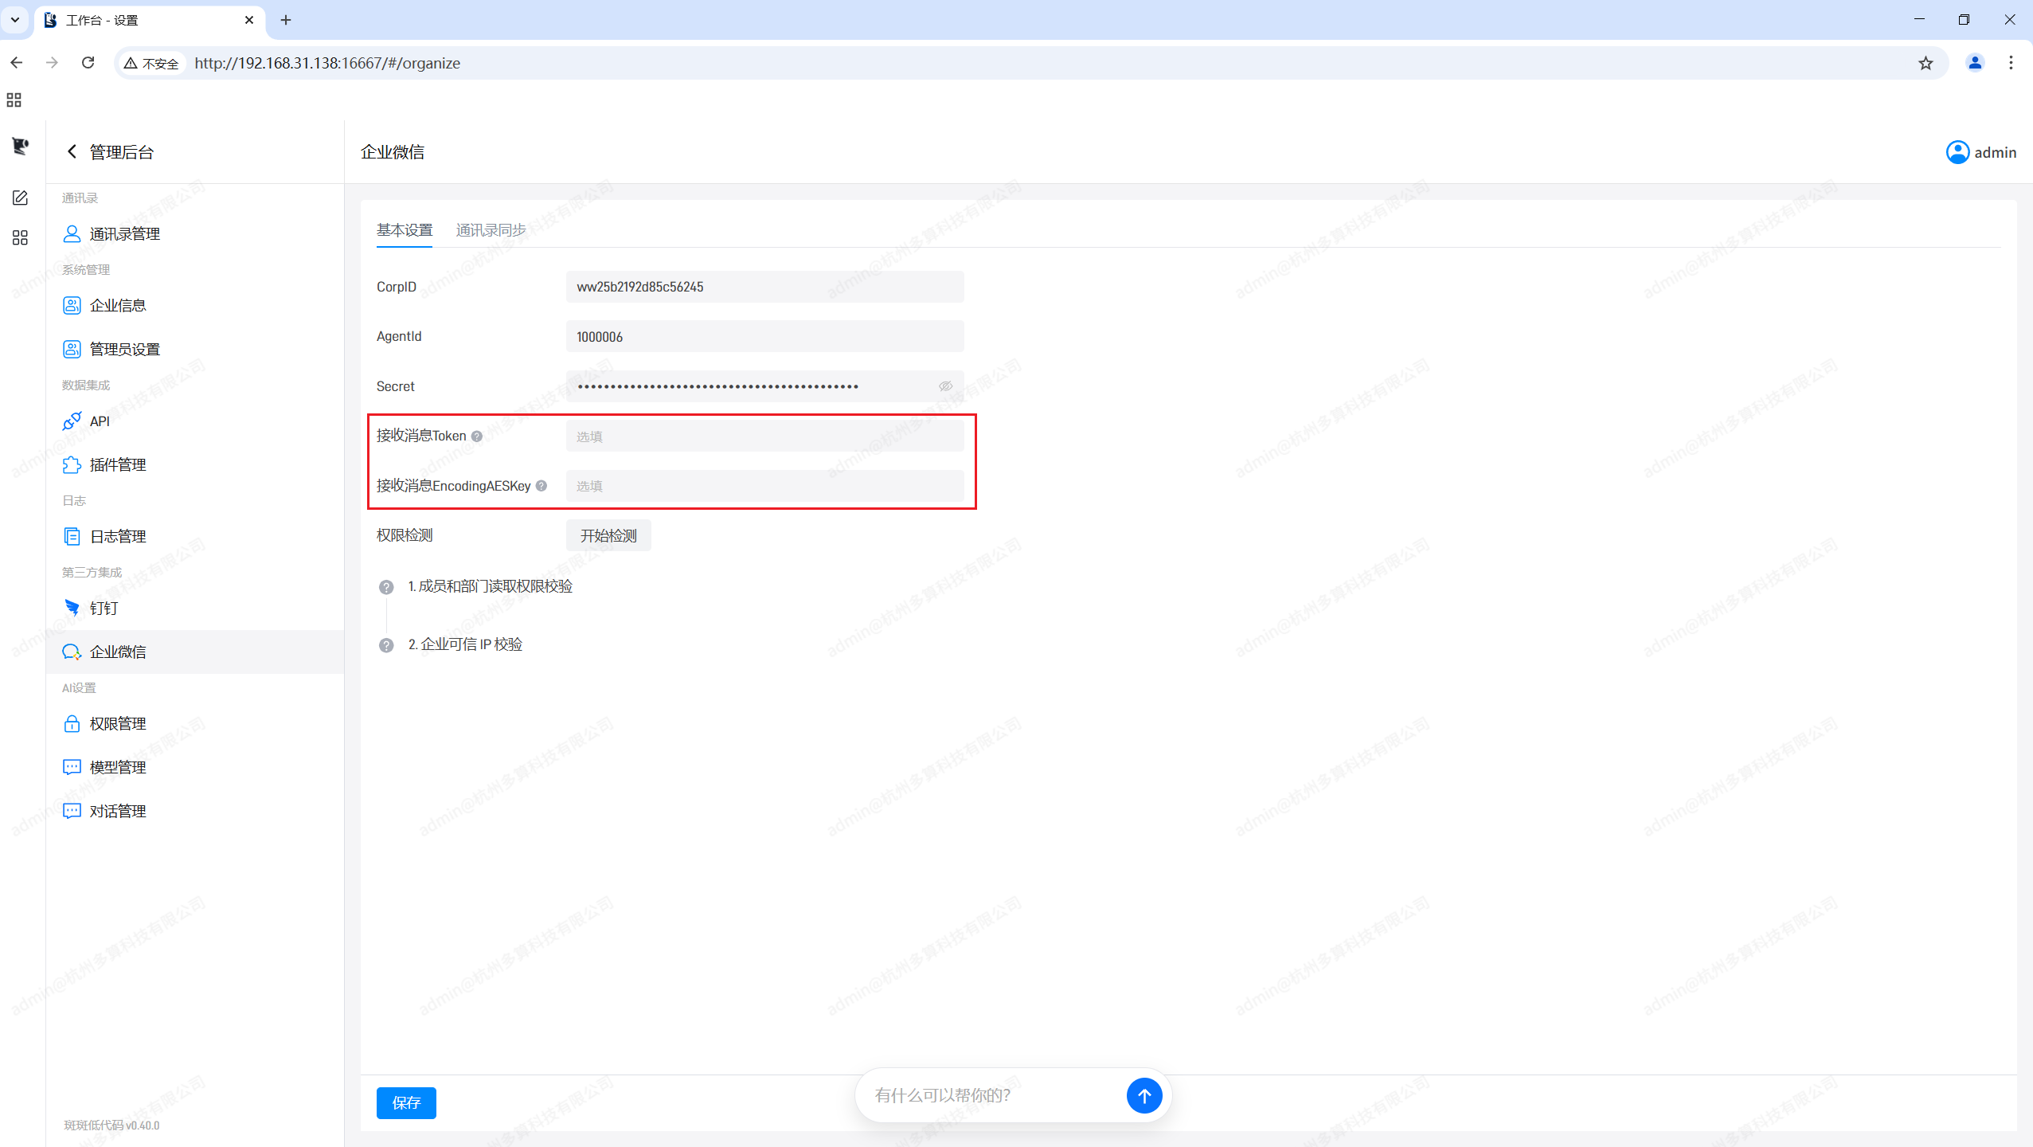This screenshot has height=1147, width=2033.
Task: Click the Secret password field
Action: click(764, 386)
